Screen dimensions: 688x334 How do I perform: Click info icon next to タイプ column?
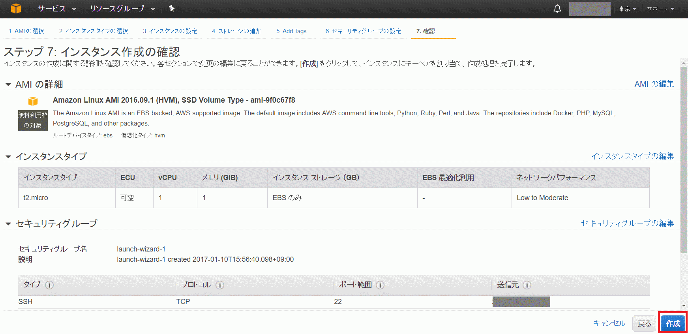coord(49,285)
